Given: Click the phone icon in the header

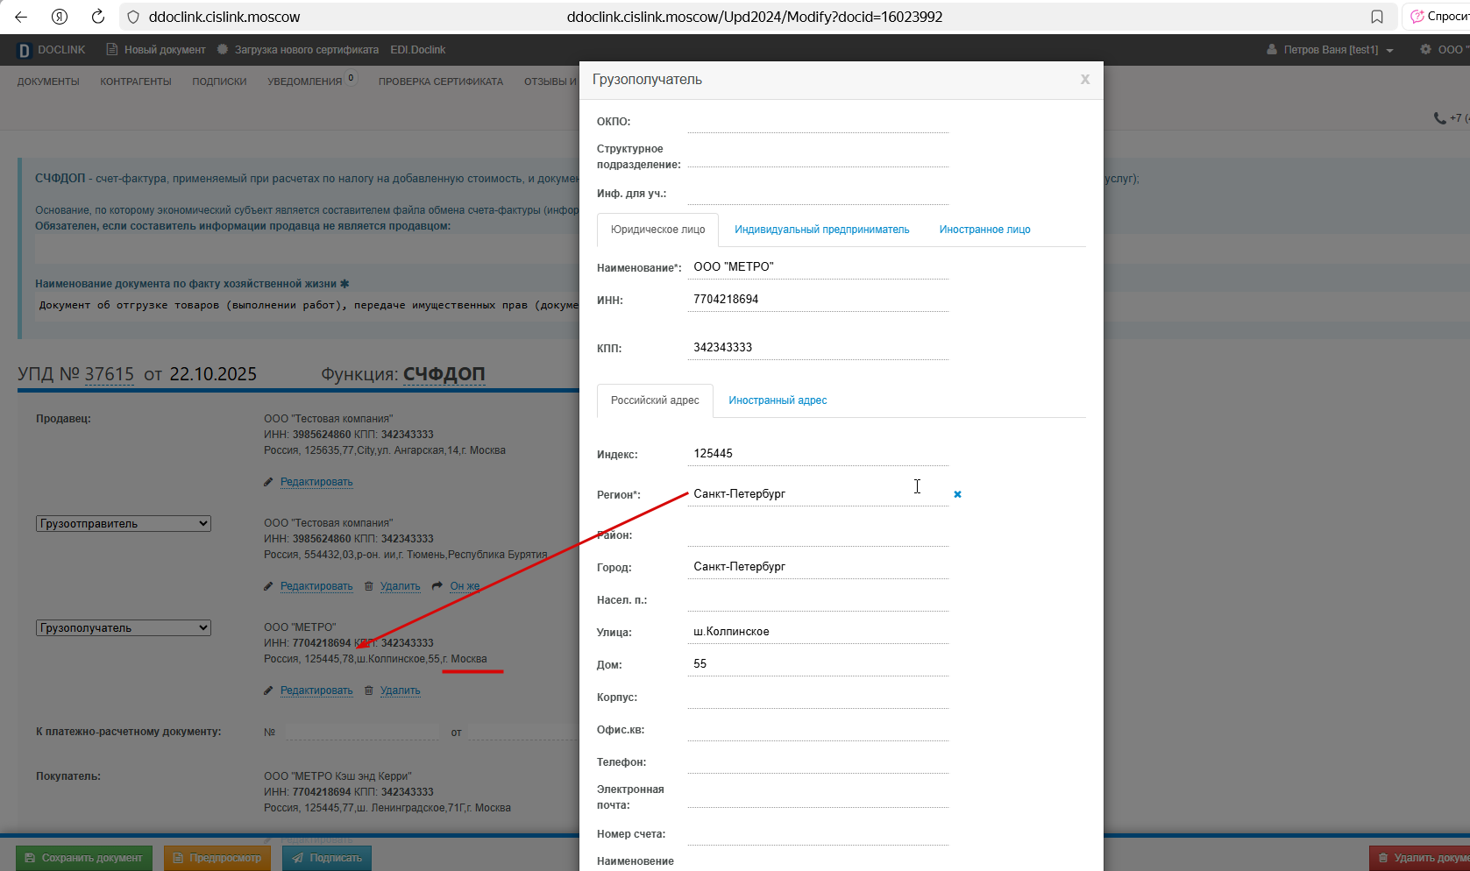Looking at the screenshot, I should coord(1439,117).
